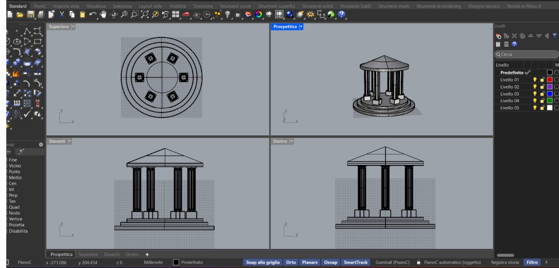Hide Livello 01 using its lightbulb
This screenshot has height=268, width=559.
click(535, 80)
